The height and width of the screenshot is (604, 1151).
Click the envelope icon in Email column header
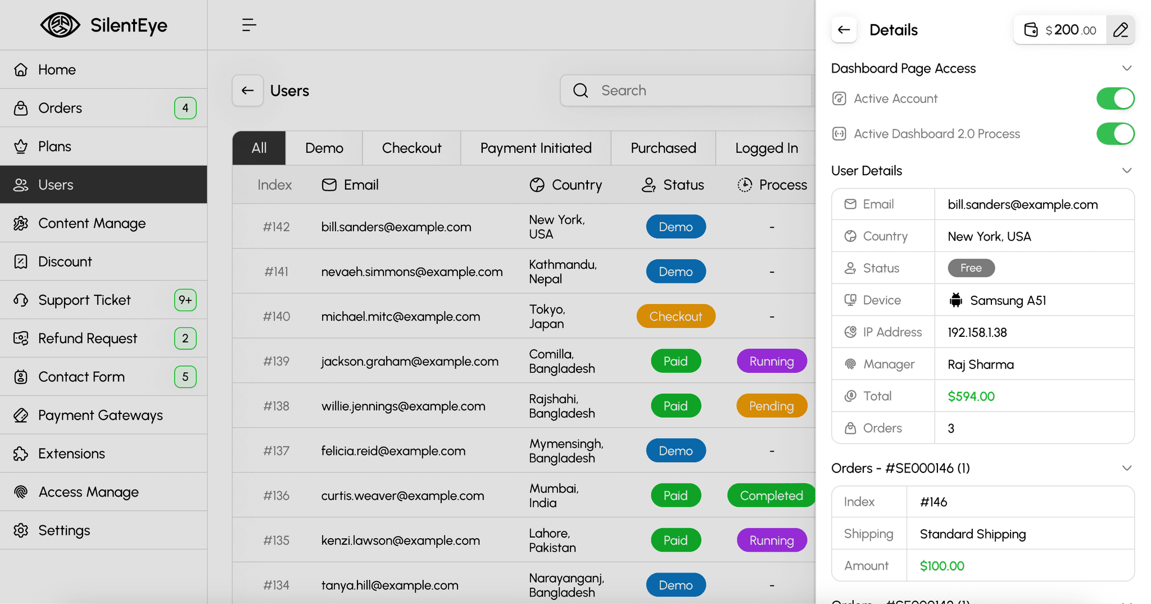[x=329, y=184]
